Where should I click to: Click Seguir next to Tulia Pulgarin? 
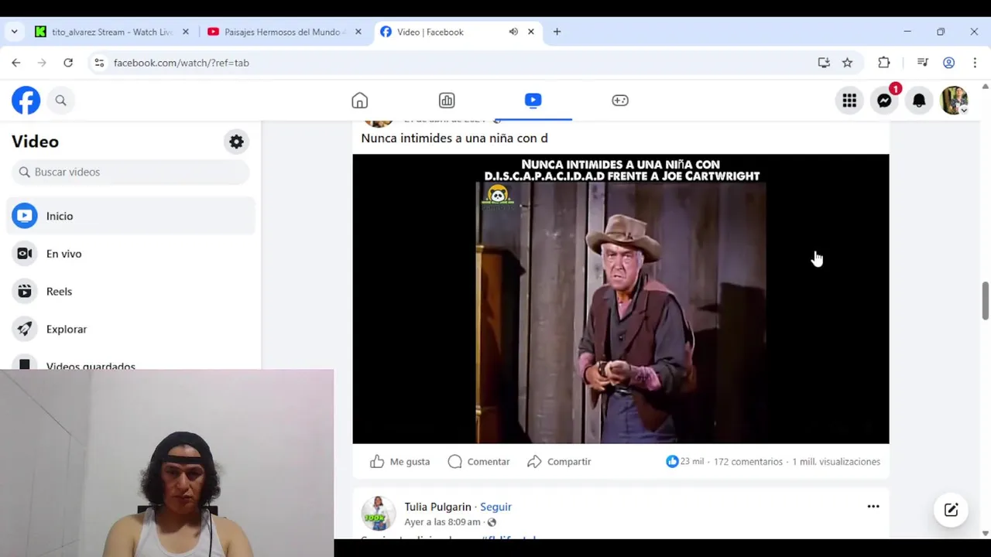(495, 507)
